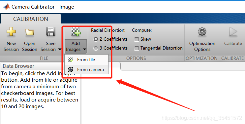The image size is (245, 124).
Task: Click the Save Session floppy disk icon
Action: pos(51,32)
